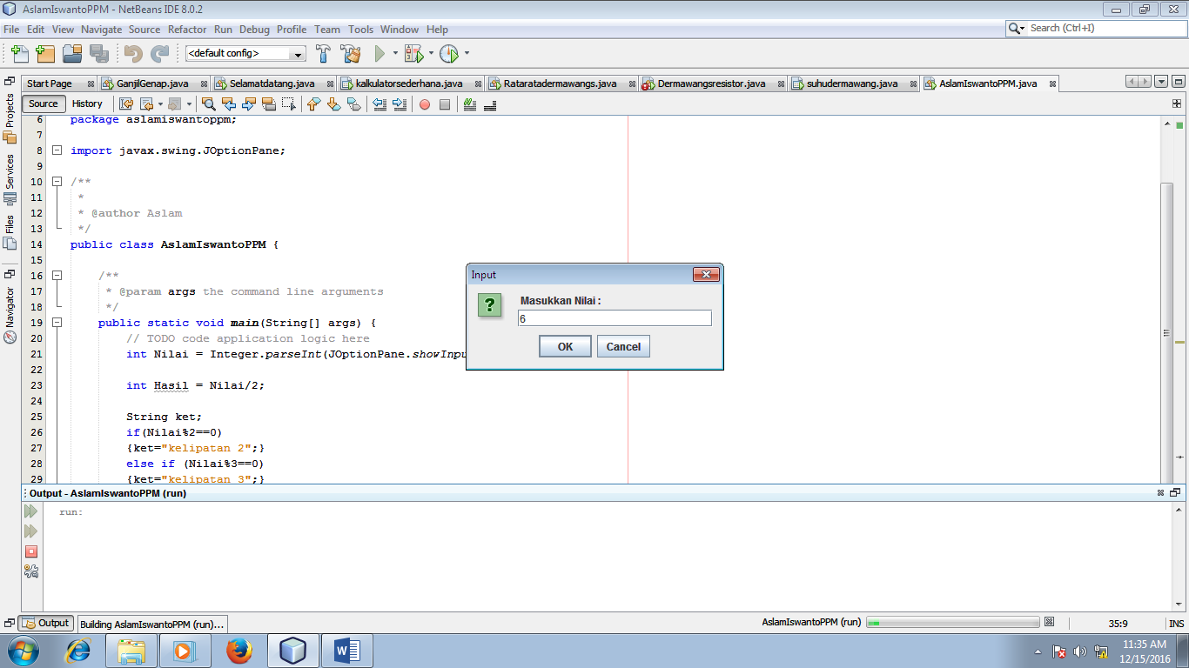Click the Masukkan Nilai input field
Image resolution: width=1189 pixels, height=668 pixels.
coord(615,318)
